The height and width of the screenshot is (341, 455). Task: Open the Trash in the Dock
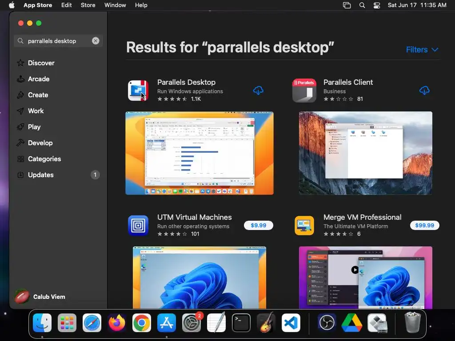(412, 322)
